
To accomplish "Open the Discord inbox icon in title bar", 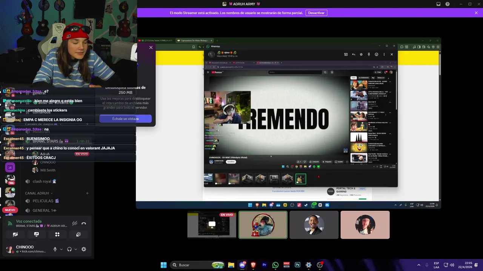I will click(x=438, y=4).
